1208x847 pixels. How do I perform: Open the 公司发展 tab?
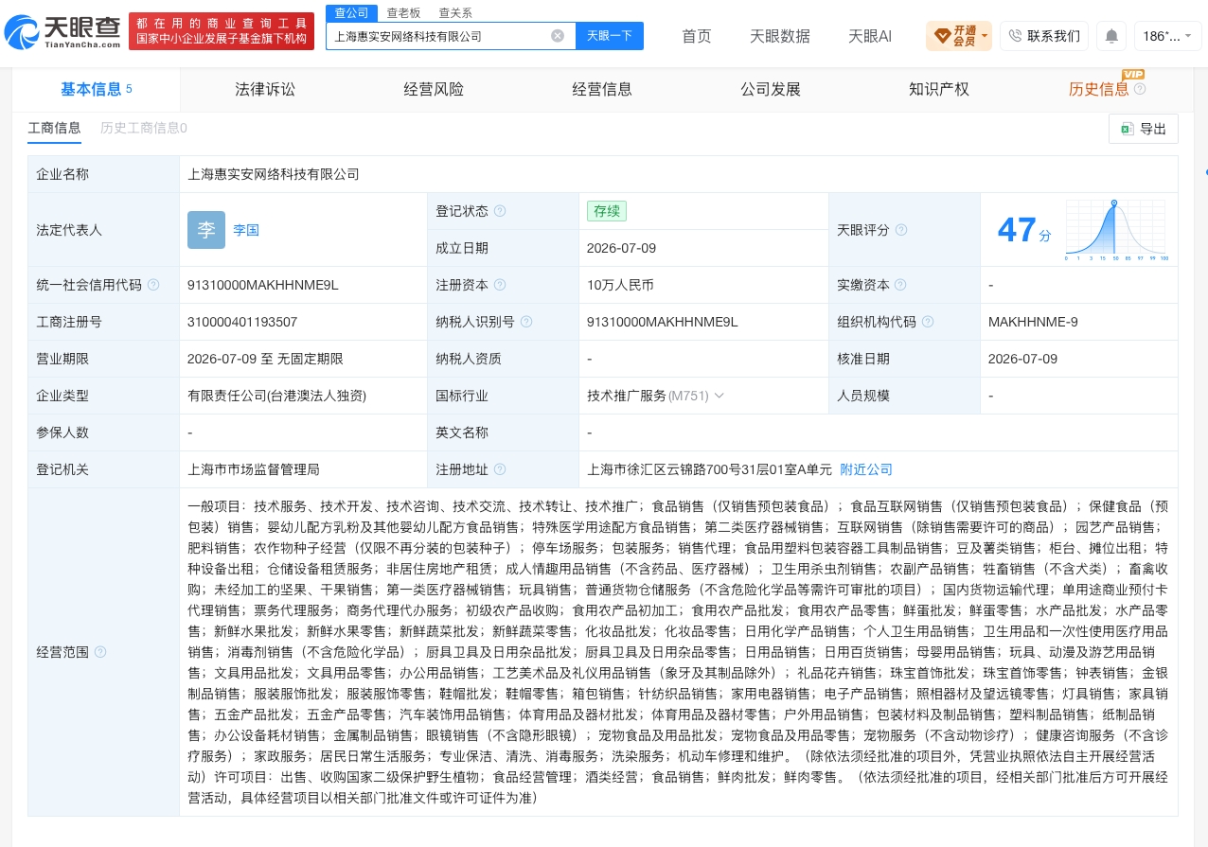point(771,89)
